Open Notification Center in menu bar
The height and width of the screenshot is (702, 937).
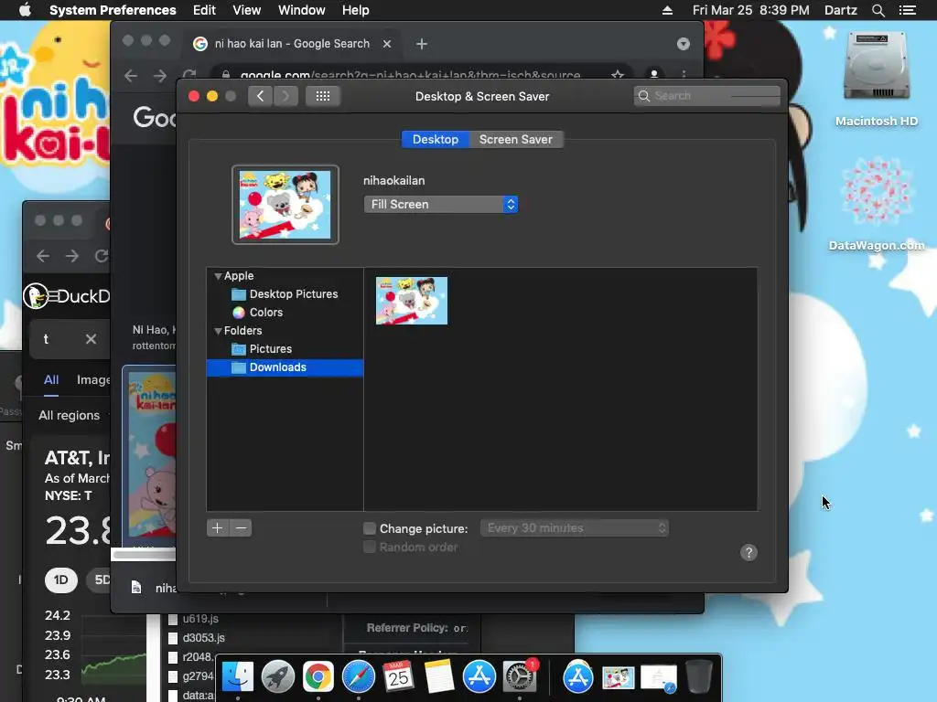coord(908,10)
